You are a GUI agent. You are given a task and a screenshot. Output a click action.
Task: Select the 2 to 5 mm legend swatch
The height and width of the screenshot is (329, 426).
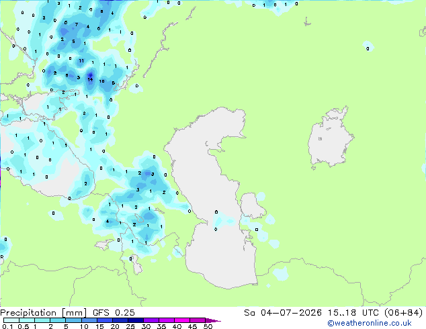(58, 320)
